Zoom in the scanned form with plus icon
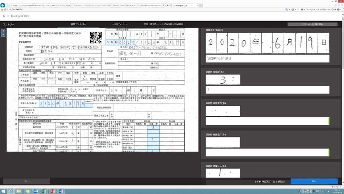The height and width of the screenshot is (194, 344). (3, 31)
